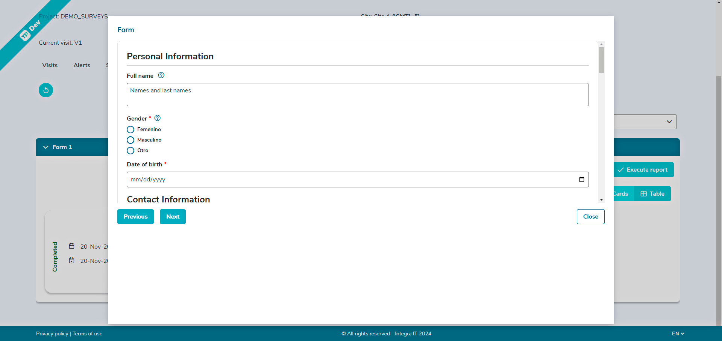Viewport: 722px width, 341px height.
Task: Open the Alerts tab
Action: point(82,65)
